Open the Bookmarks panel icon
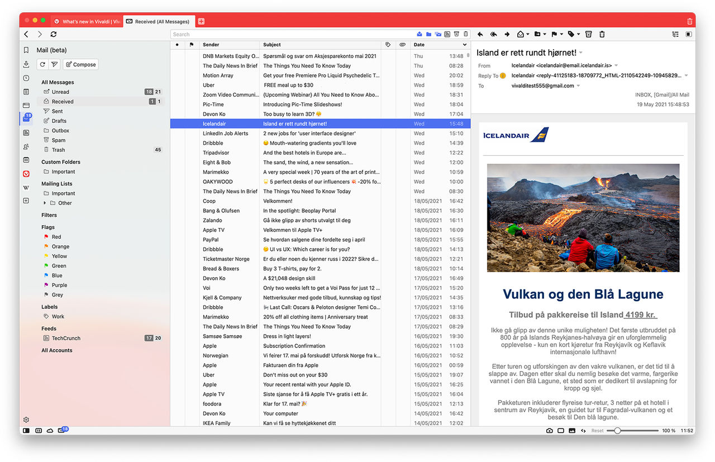The height and width of the screenshot is (462, 715). pyautogui.click(x=26, y=50)
